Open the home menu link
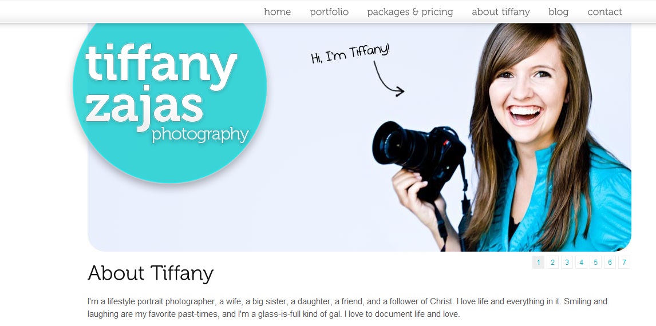656x326 pixels. (x=277, y=11)
